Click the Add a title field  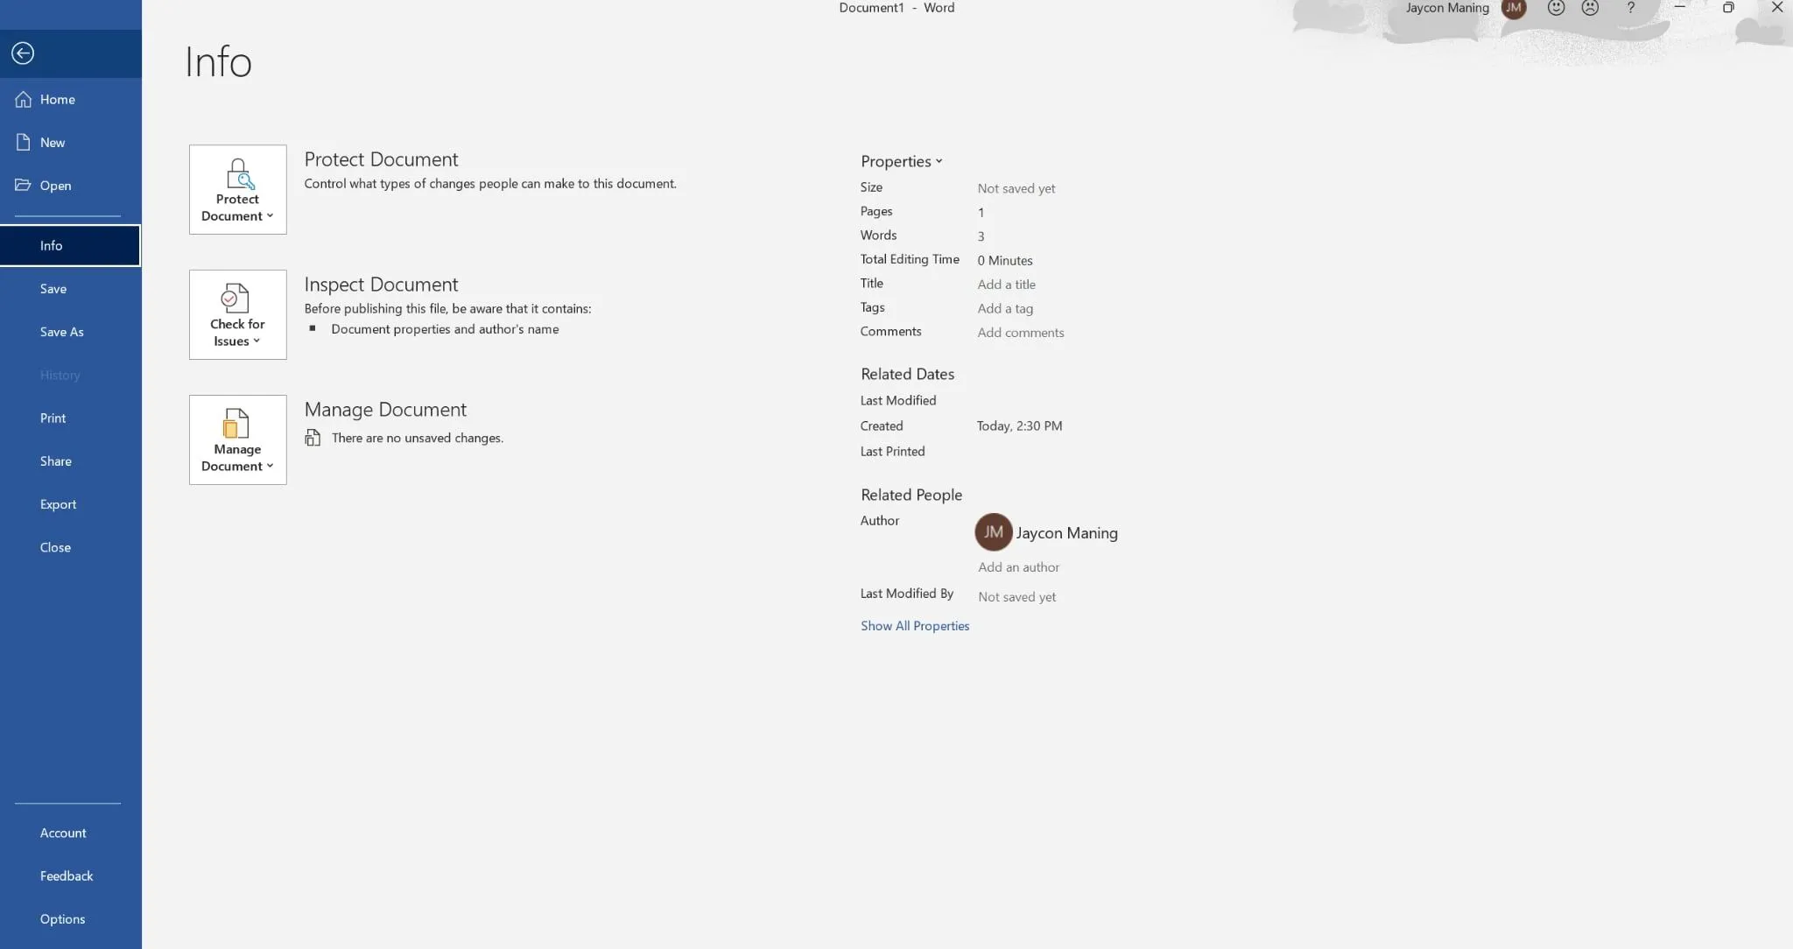(x=1006, y=285)
